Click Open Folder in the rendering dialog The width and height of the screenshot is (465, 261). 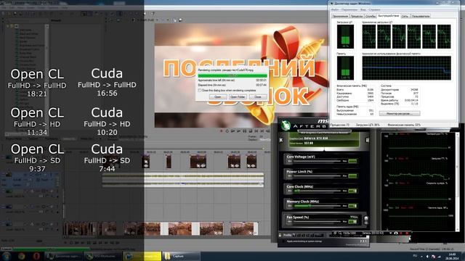pos(238,96)
